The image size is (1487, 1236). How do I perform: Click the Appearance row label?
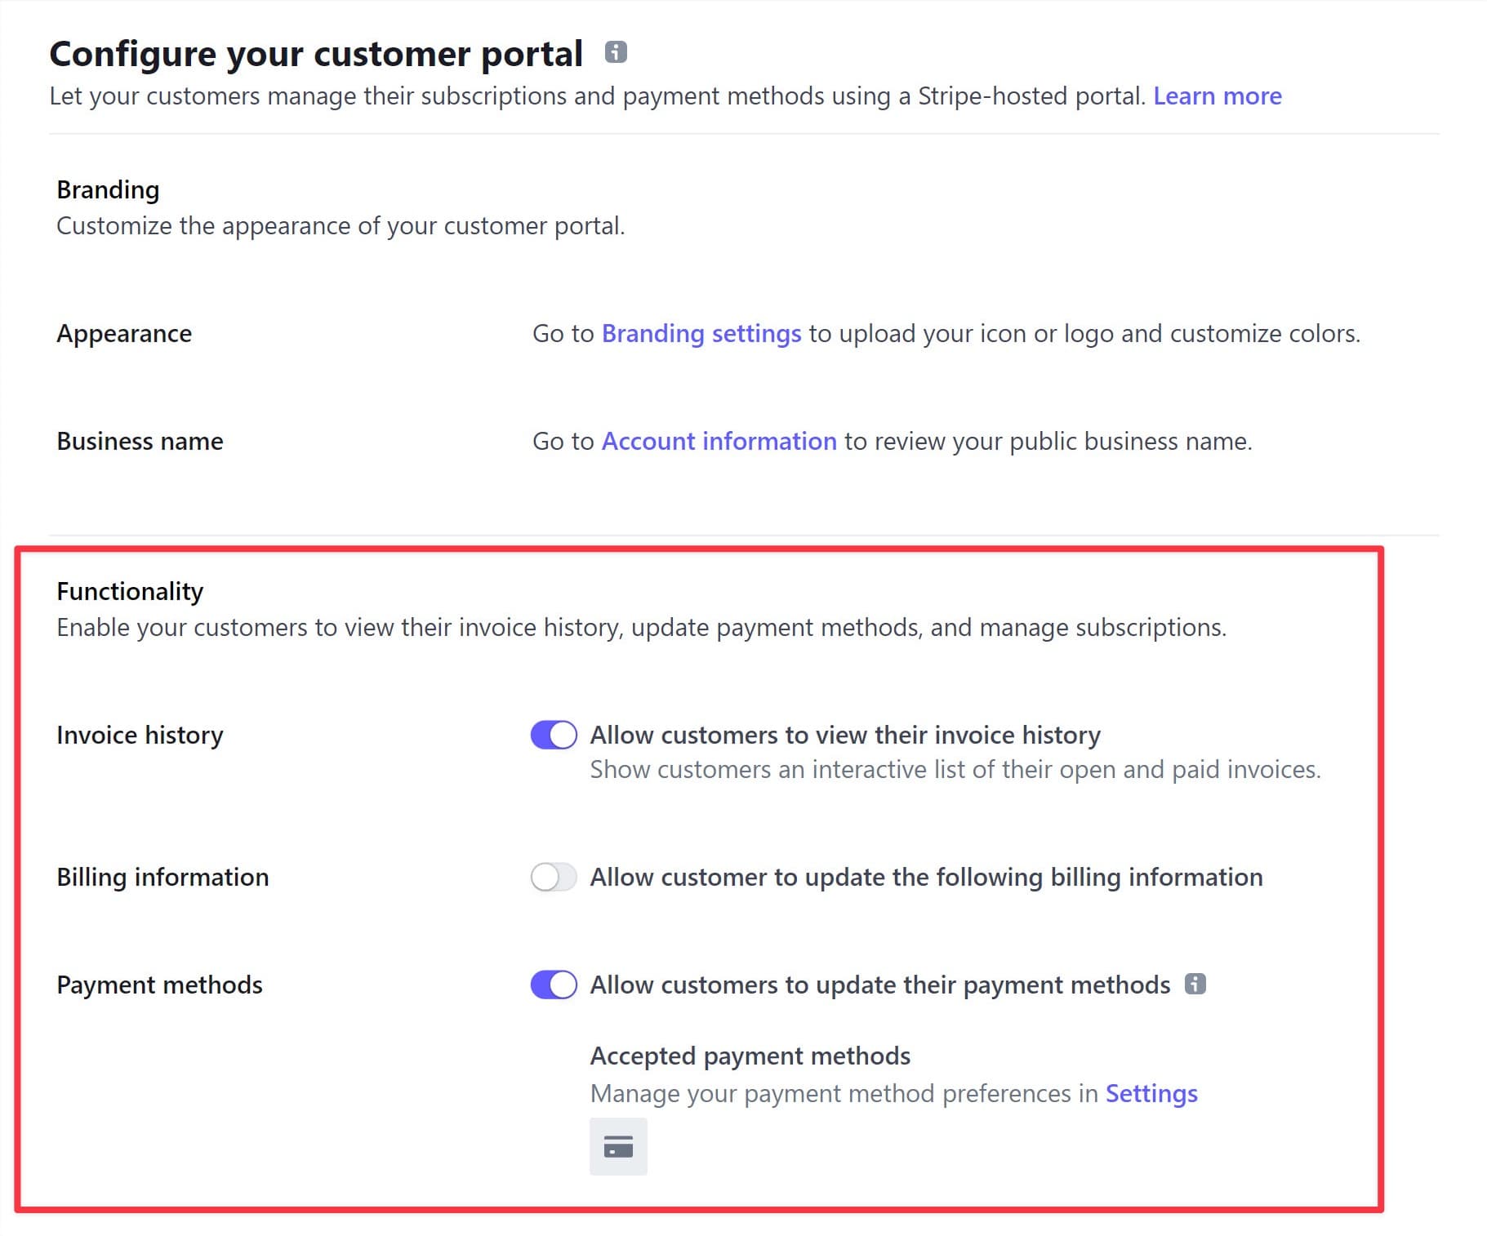124,333
